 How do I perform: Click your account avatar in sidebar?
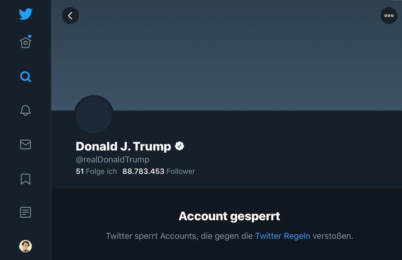click(x=25, y=246)
